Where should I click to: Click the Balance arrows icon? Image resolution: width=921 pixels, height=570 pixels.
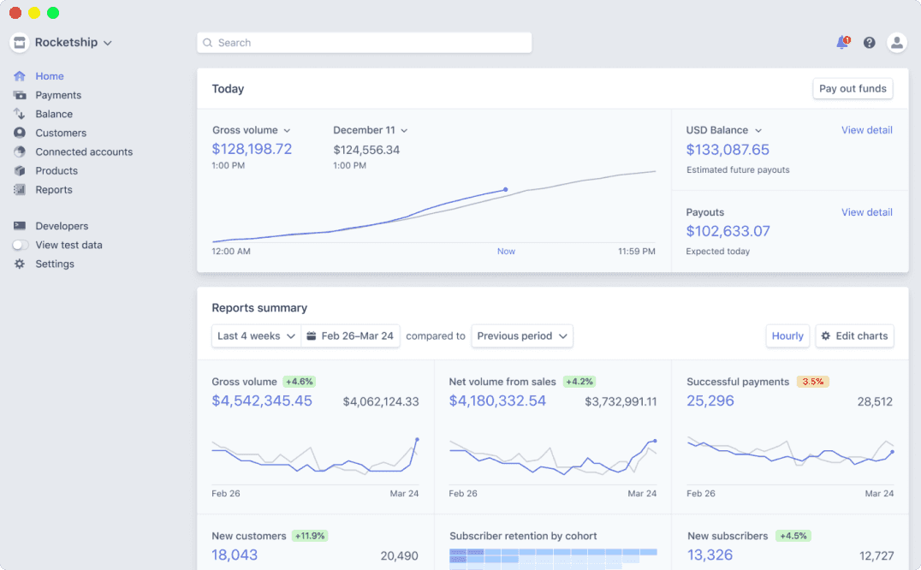click(20, 114)
